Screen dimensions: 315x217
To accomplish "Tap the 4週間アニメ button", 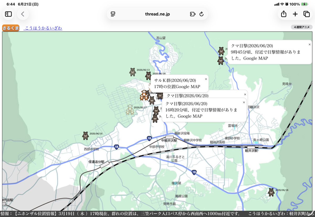I will (x=302, y=27).
